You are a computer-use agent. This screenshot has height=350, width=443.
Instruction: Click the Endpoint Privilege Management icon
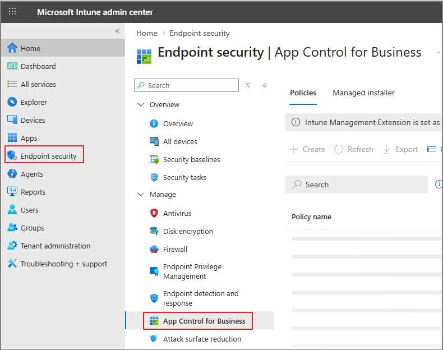(154, 271)
